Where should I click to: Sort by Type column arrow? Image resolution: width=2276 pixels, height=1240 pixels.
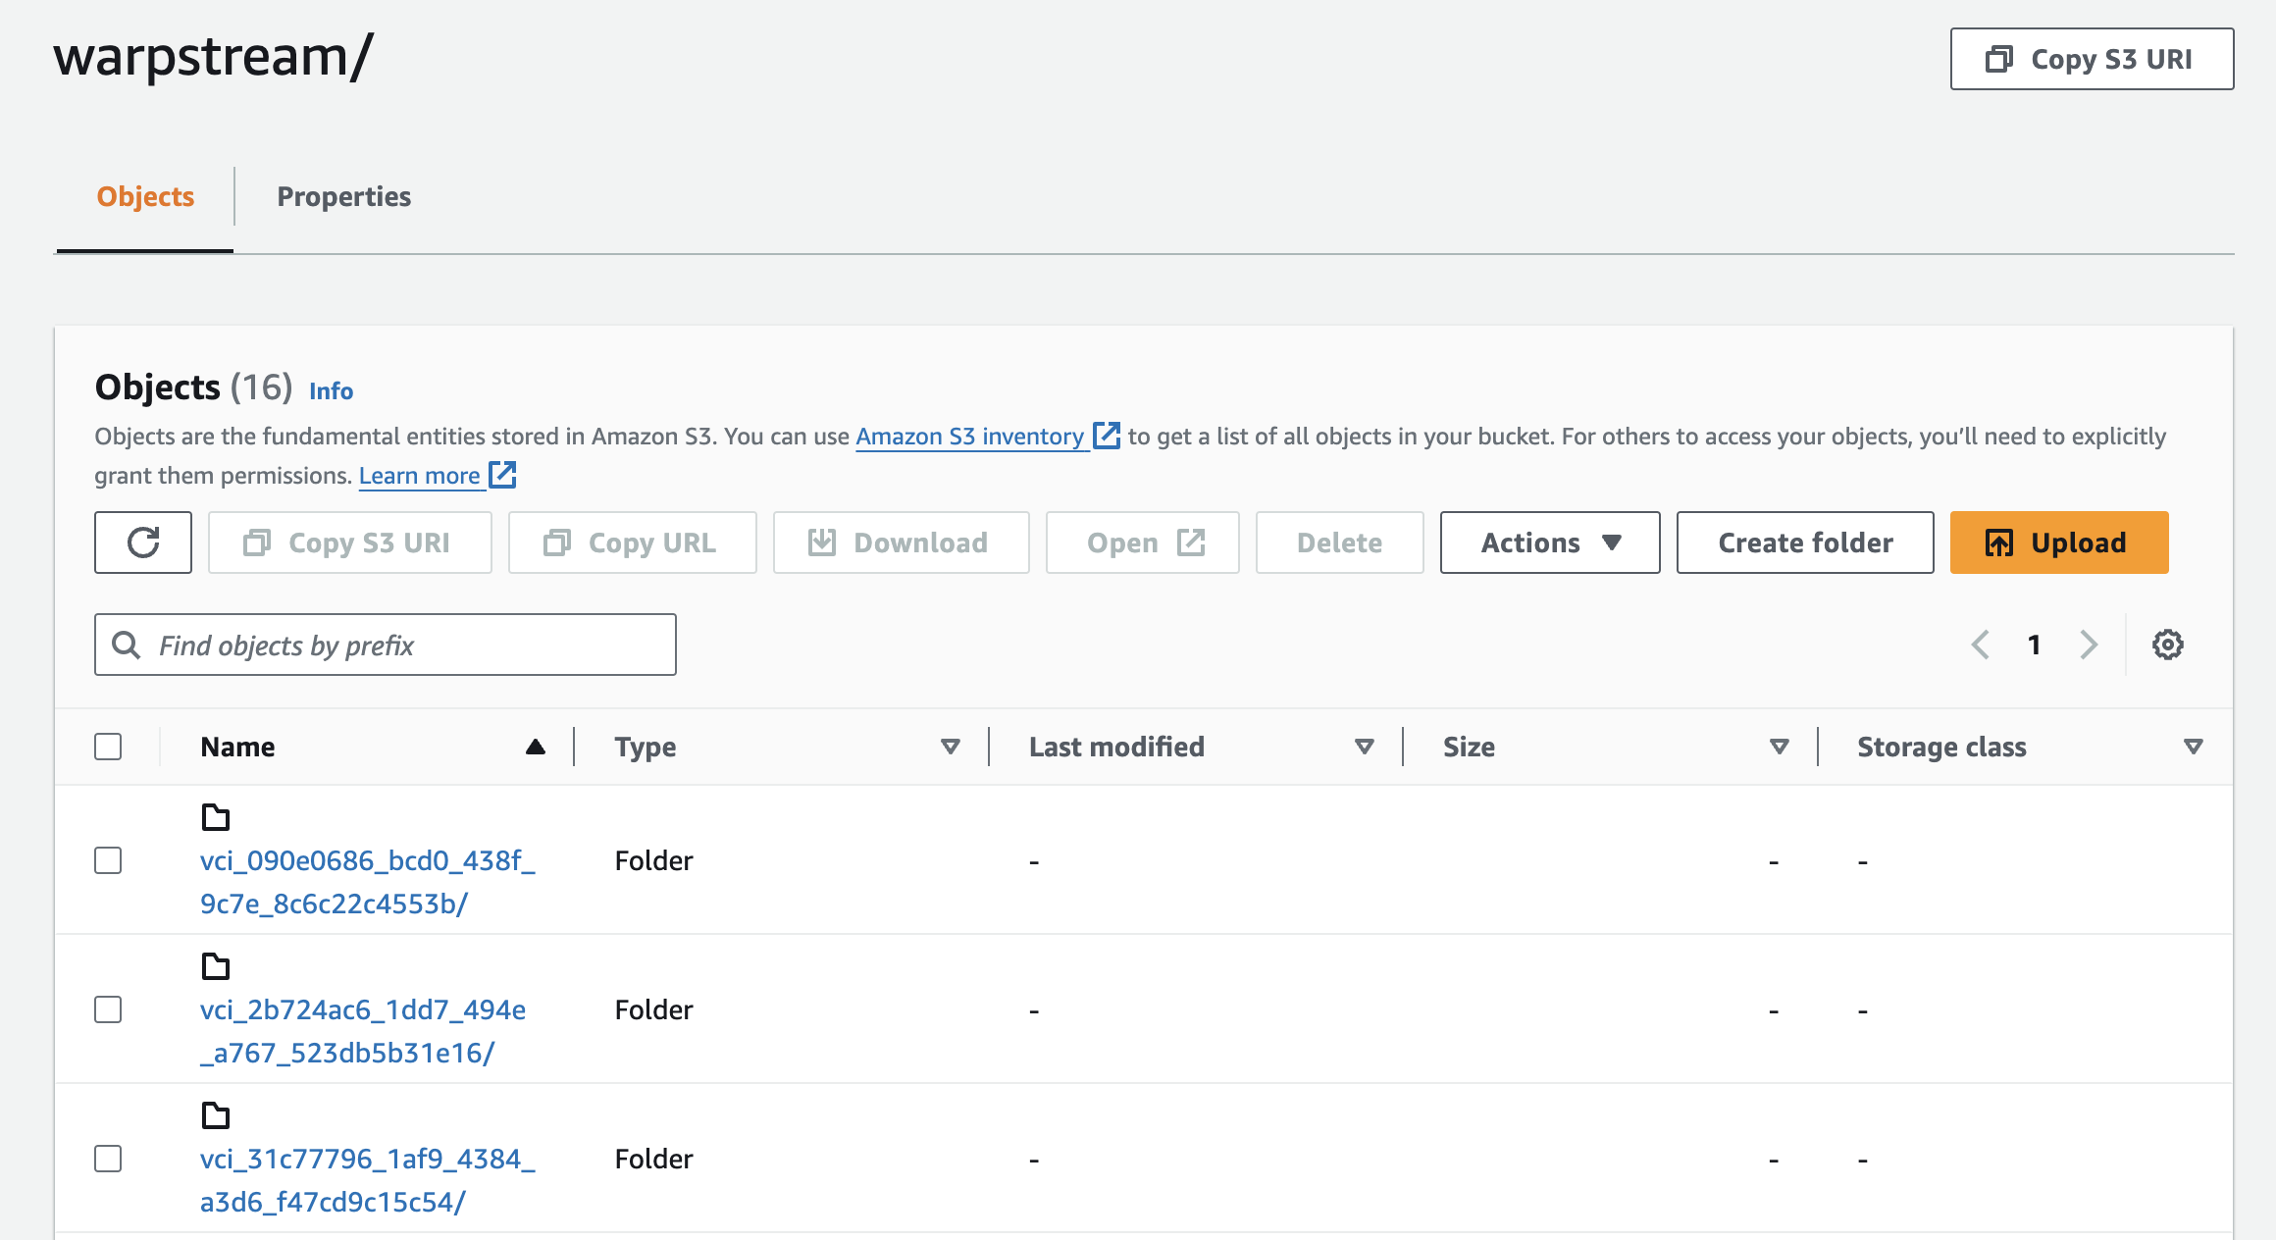tap(950, 747)
